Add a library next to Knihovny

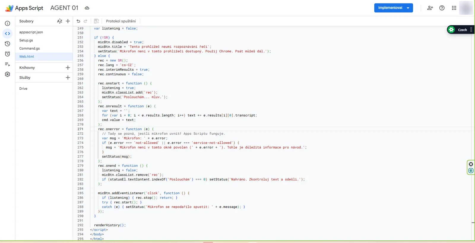click(68, 68)
